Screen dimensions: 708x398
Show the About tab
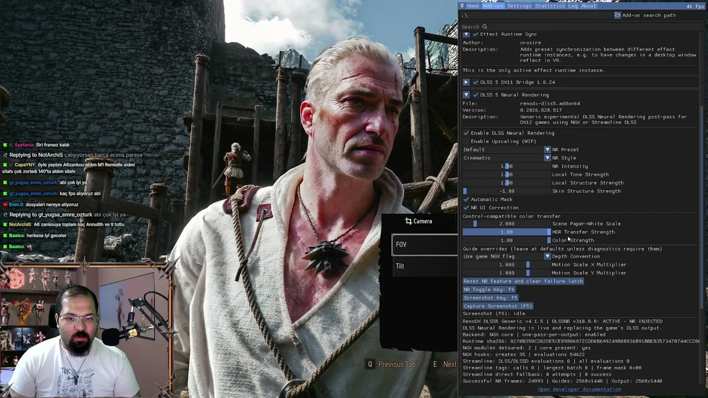tap(589, 6)
